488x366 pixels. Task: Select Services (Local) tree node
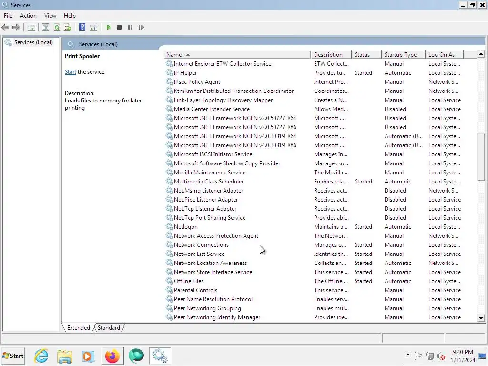point(33,42)
